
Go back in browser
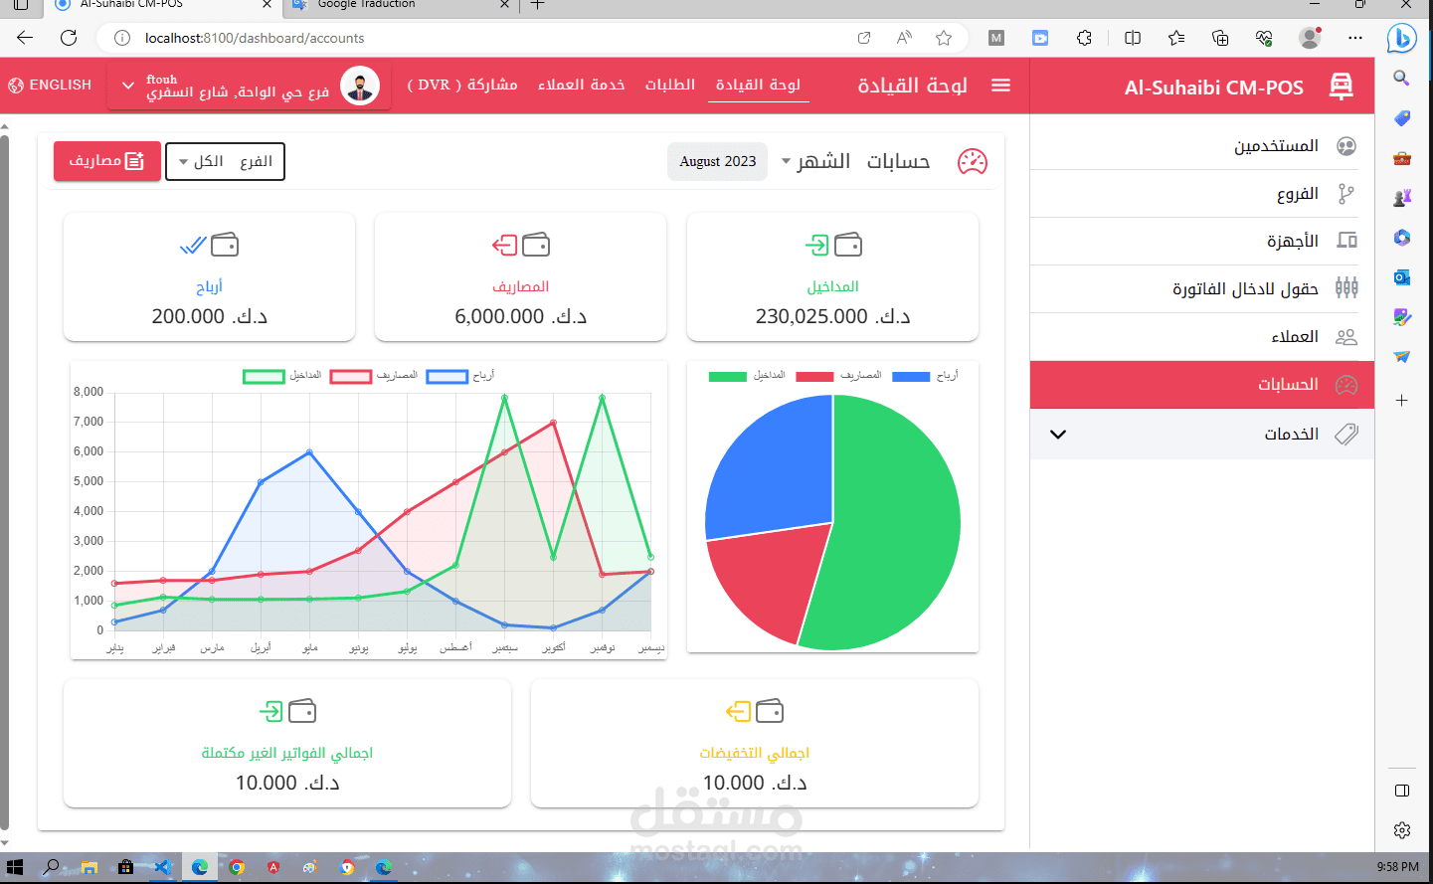(x=25, y=38)
